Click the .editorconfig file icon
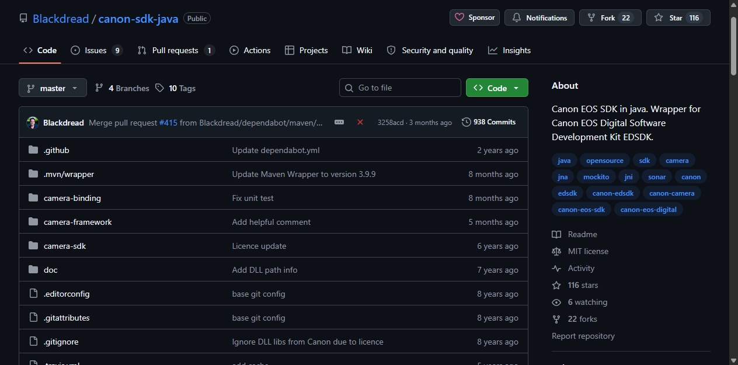The height and width of the screenshot is (365, 738). pyautogui.click(x=33, y=294)
